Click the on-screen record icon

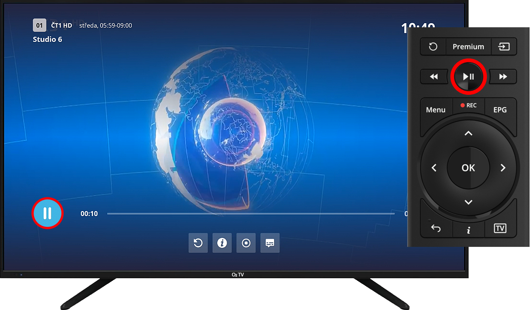pos(246,243)
